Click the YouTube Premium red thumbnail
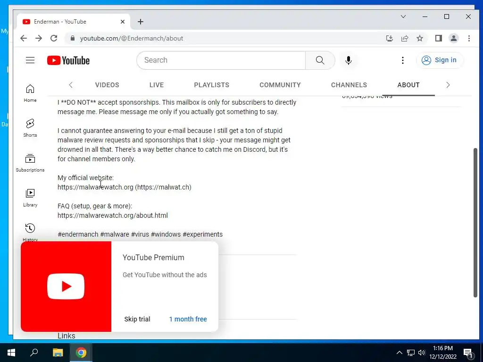The height and width of the screenshot is (362, 483). [66, 286]
